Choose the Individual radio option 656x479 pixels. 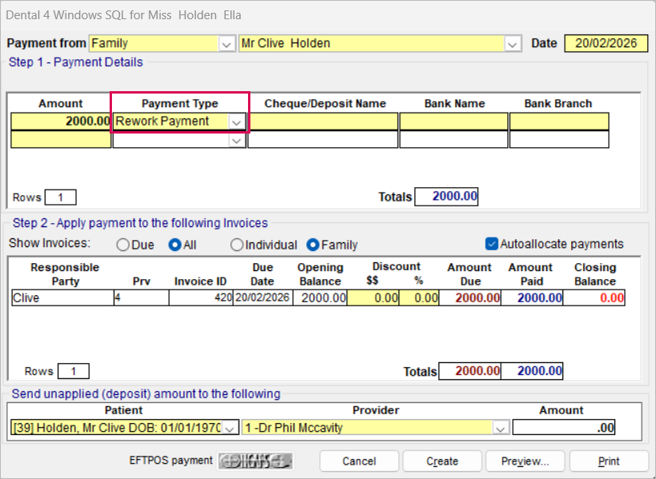tap(237, 245)
